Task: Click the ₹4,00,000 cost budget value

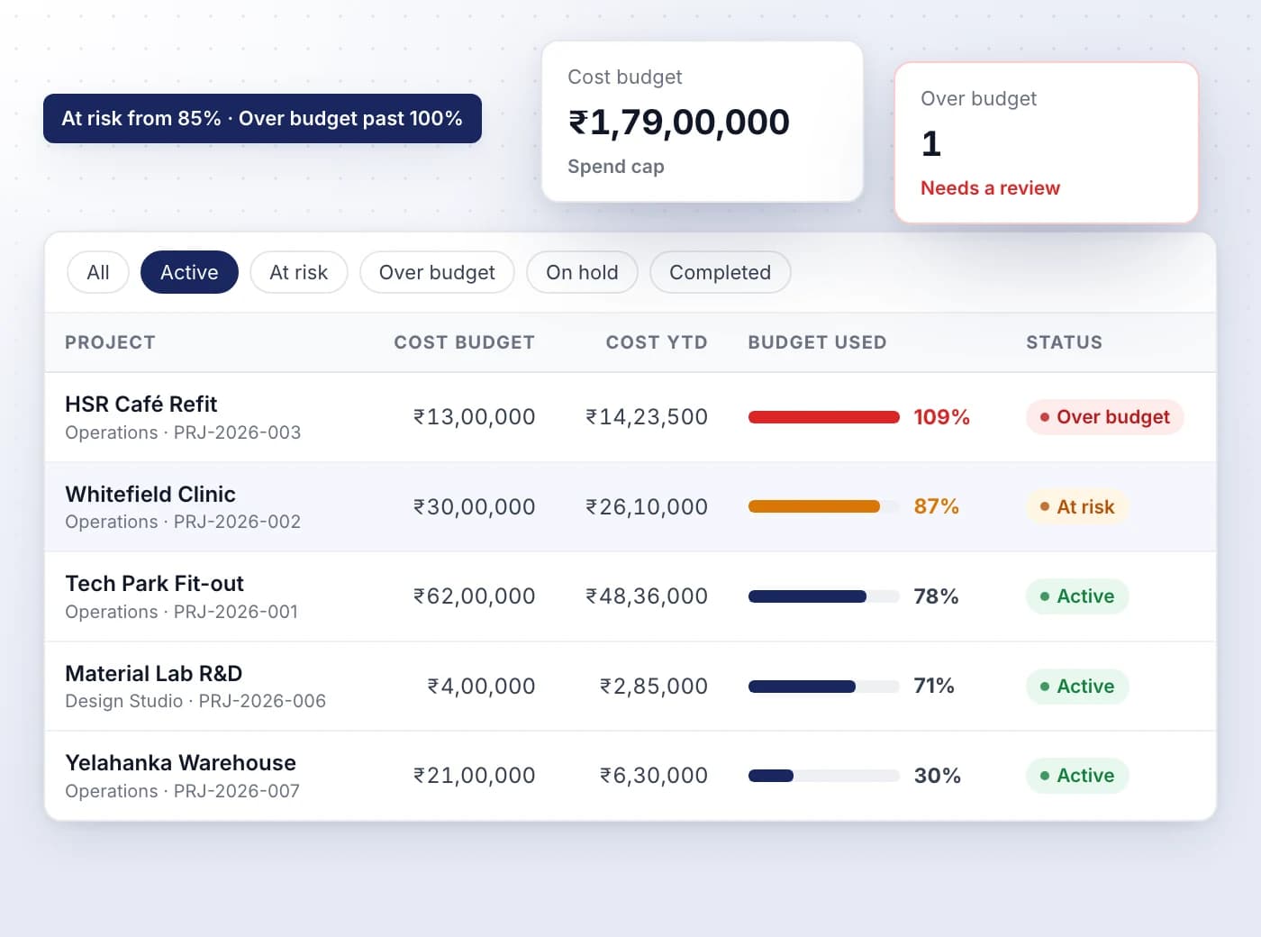Action: pos(481,686)
